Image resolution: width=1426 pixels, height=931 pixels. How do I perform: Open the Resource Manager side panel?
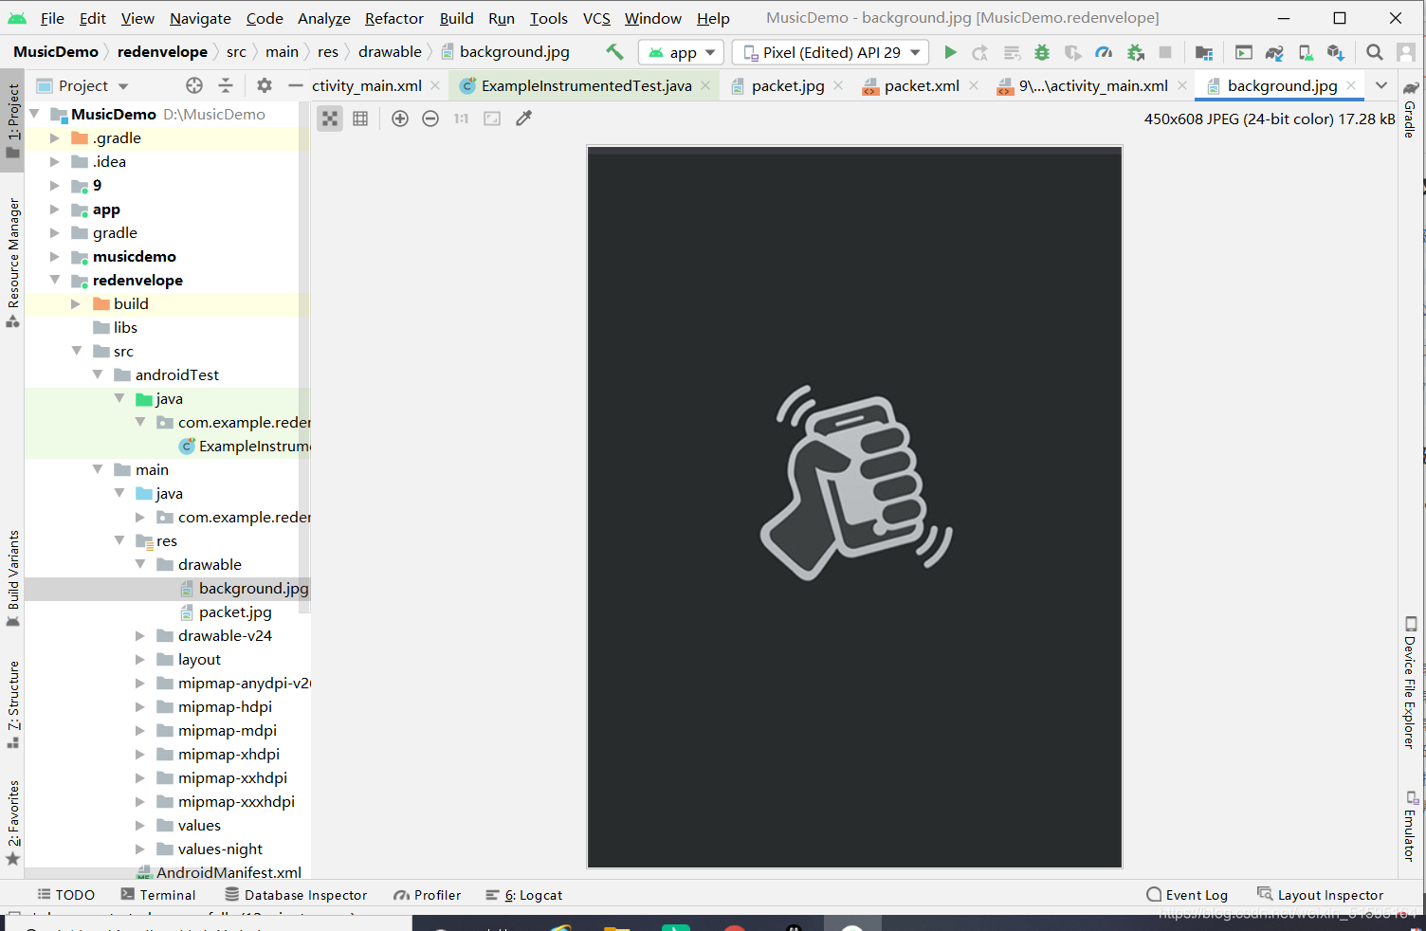(x=13, y=262)
